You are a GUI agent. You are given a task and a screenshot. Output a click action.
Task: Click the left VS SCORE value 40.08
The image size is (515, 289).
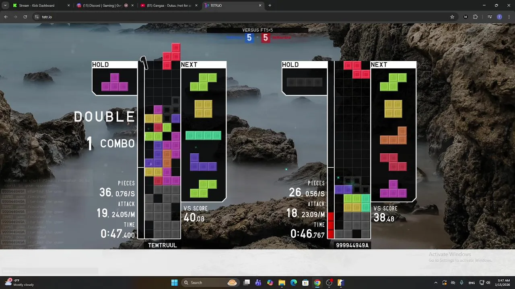click(x=194, y=218)
